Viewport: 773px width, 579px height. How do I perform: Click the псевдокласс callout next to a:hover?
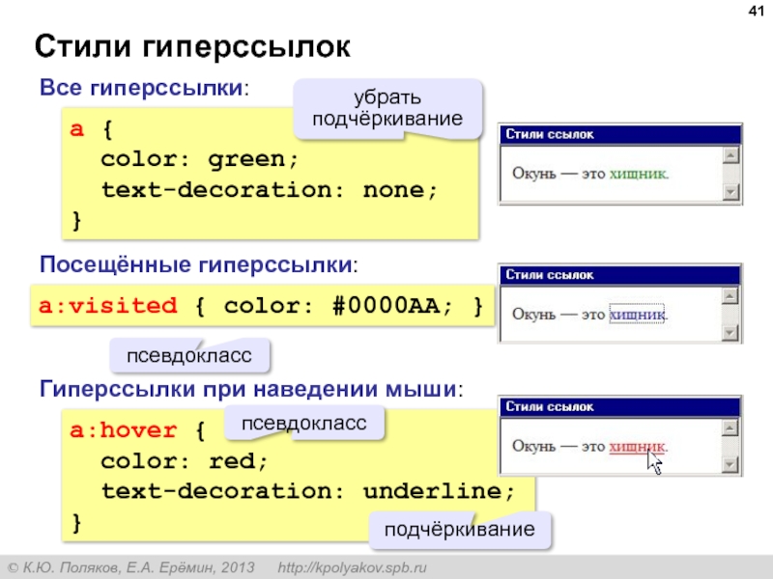tap(304, 423)
